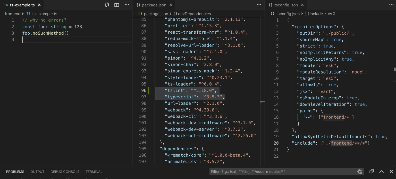Click the "noImplicitAny" option

[325, 59]
